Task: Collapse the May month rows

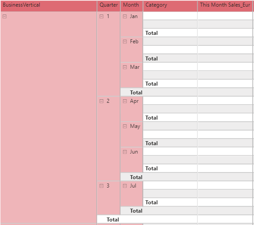Action: [x=125, y=127]
